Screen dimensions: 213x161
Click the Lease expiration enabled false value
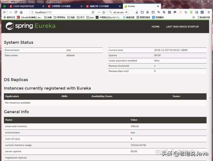click(156, 61)
